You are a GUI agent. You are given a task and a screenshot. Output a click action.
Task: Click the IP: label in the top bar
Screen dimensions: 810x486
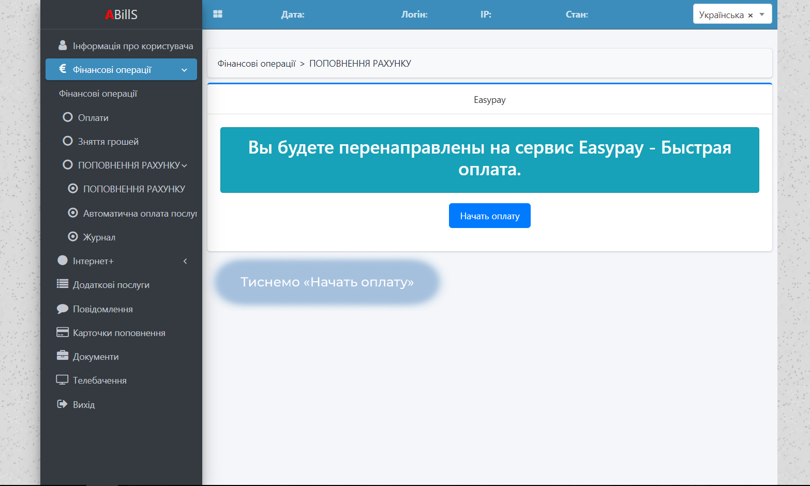click(x=486, y=14)
